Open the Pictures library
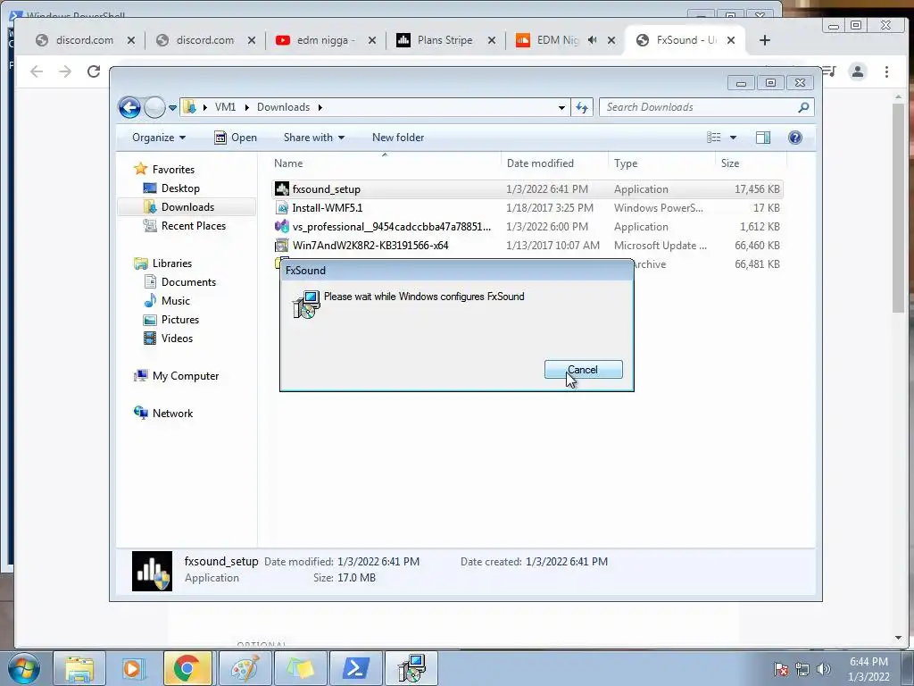 [180, 319]
